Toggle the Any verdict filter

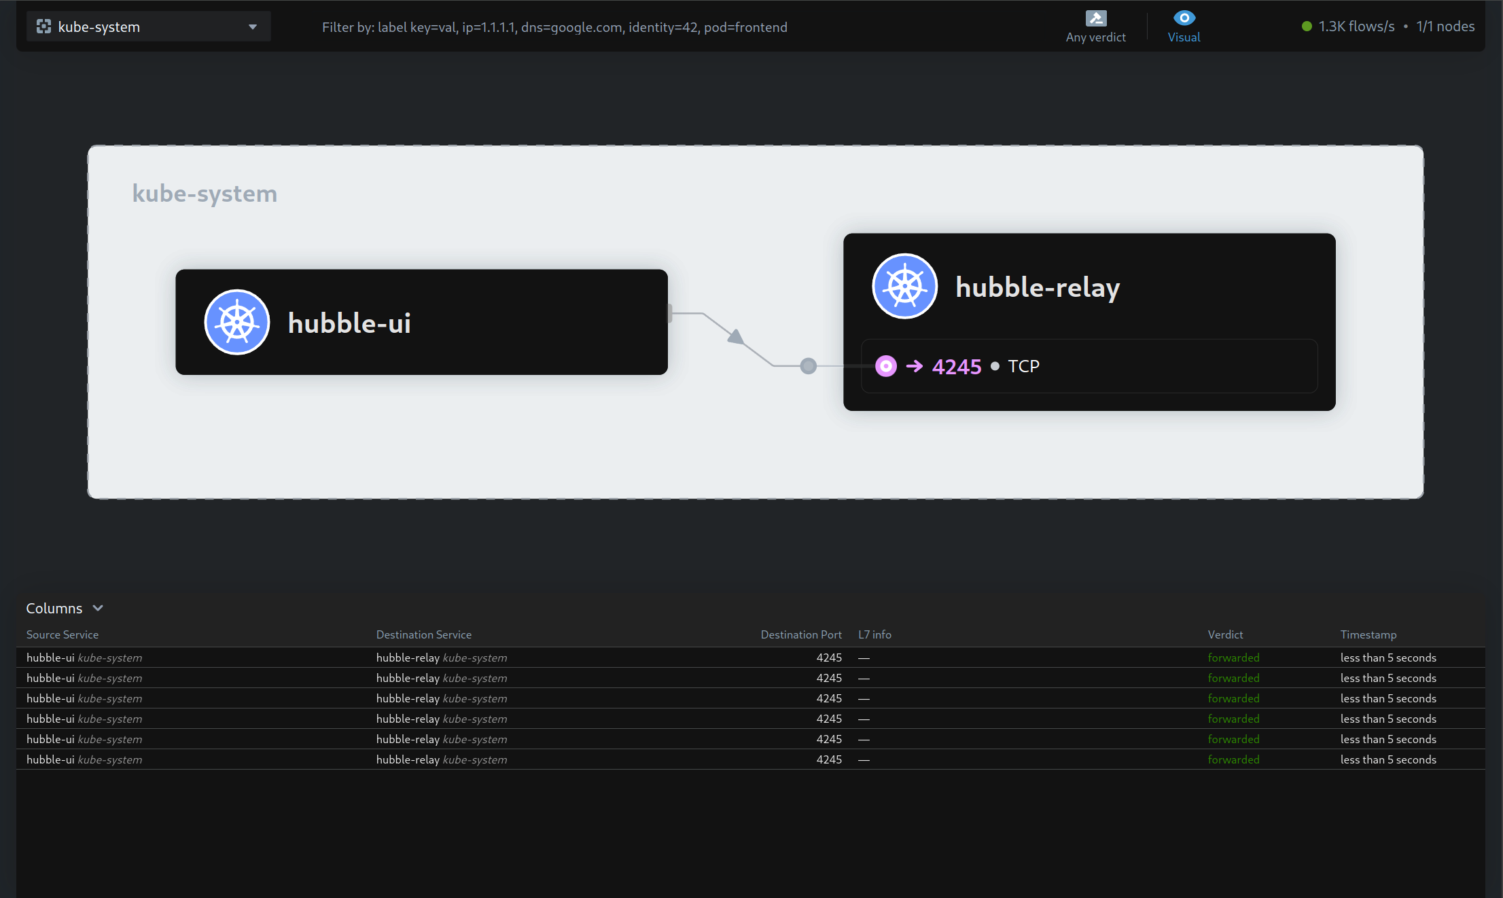(1095, 26)
